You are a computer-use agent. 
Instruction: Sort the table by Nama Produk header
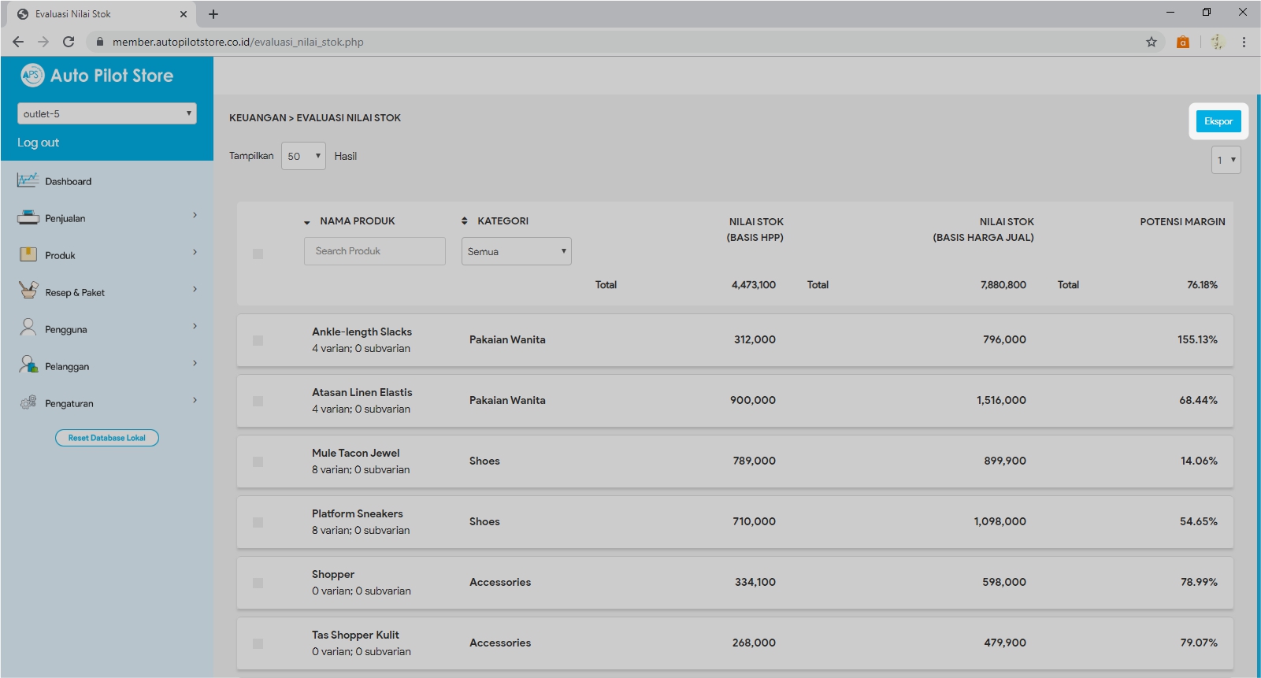(357, 221)
